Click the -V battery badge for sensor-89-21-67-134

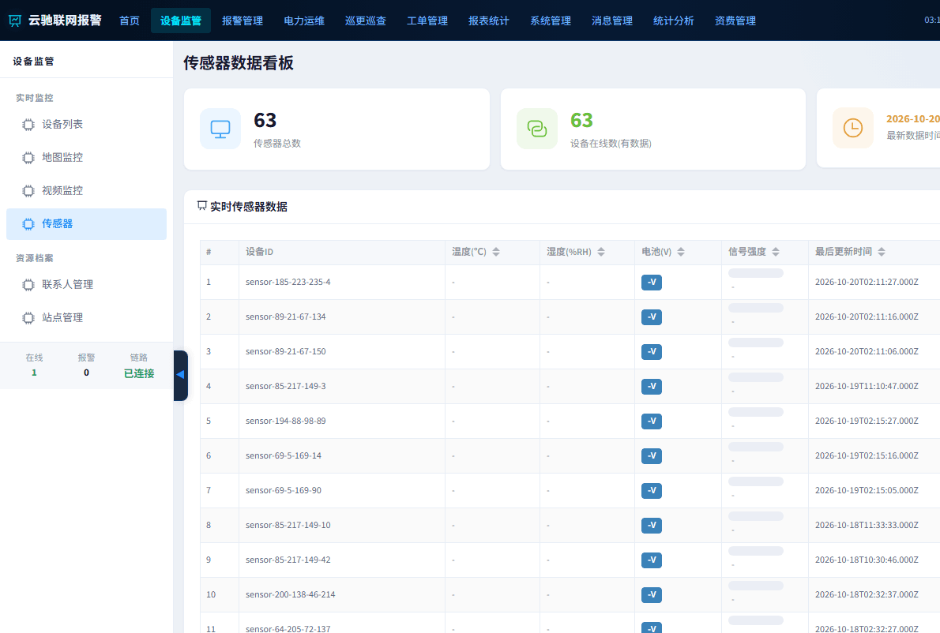(652, 316)
